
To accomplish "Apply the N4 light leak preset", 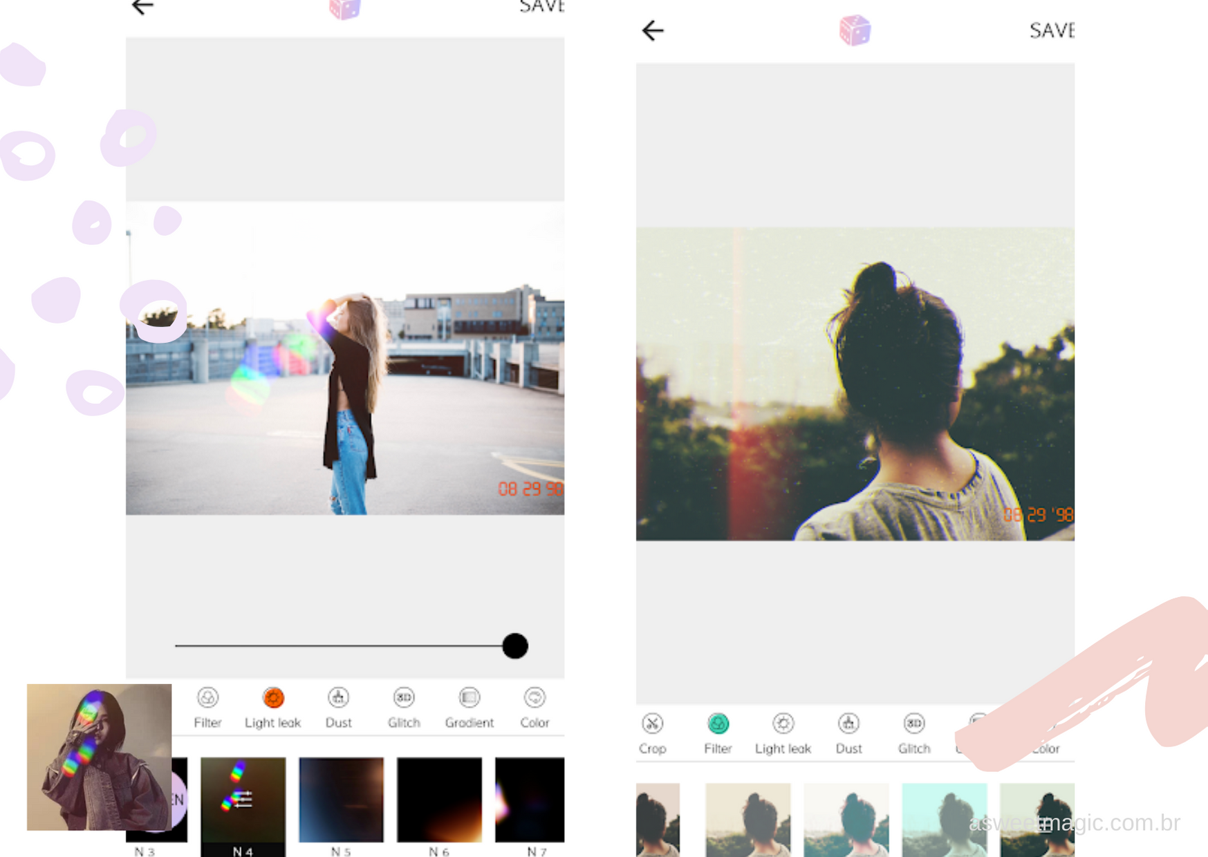I will pos(243,800).
